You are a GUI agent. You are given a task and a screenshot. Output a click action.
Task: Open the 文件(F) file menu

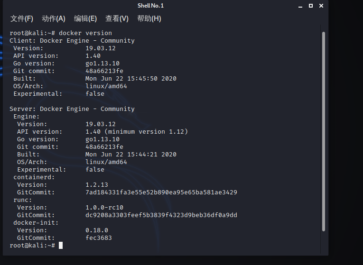pyautogui.click(x=22, y=18)
